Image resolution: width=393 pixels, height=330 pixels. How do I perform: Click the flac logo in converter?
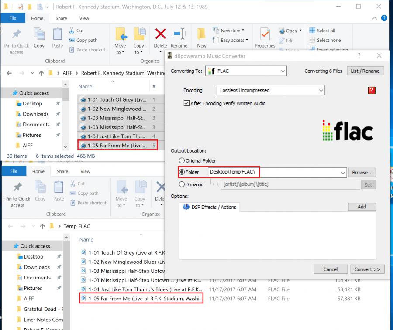(348, 131)
